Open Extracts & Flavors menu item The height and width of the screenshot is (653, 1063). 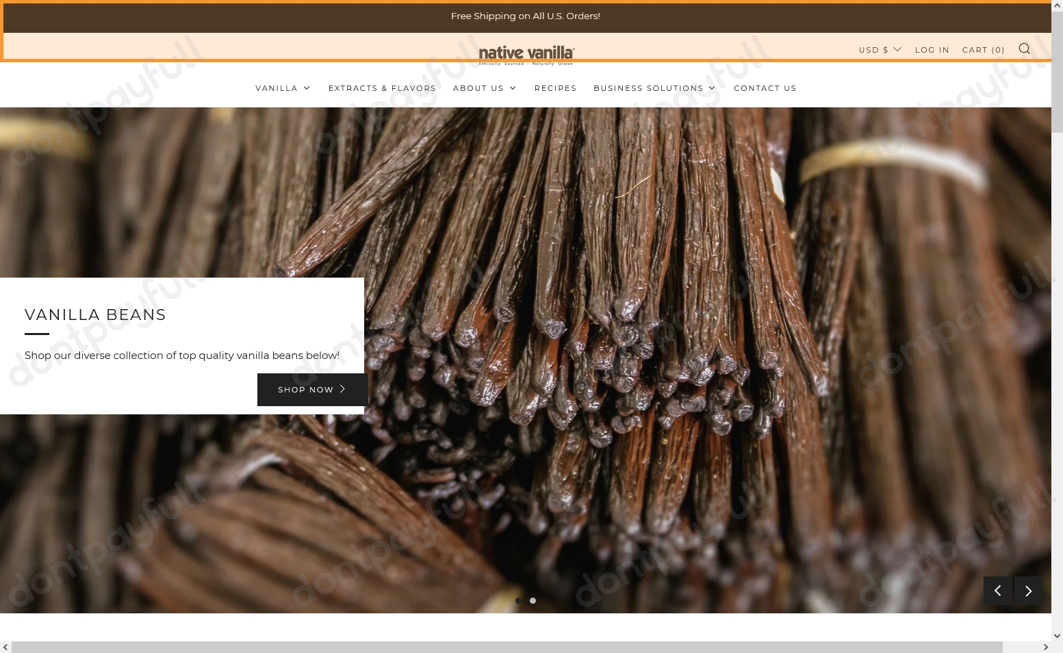coord(382,88)
